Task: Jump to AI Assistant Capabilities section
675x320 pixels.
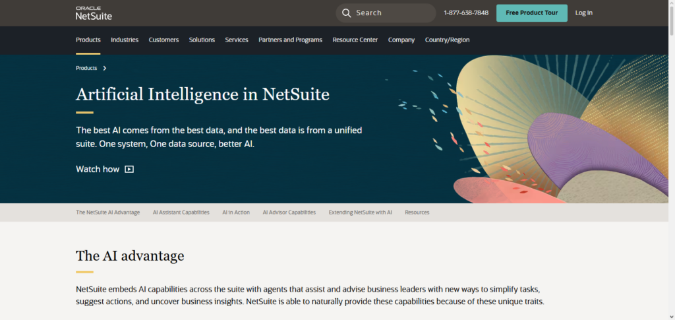Action: (x=181, y=212)
